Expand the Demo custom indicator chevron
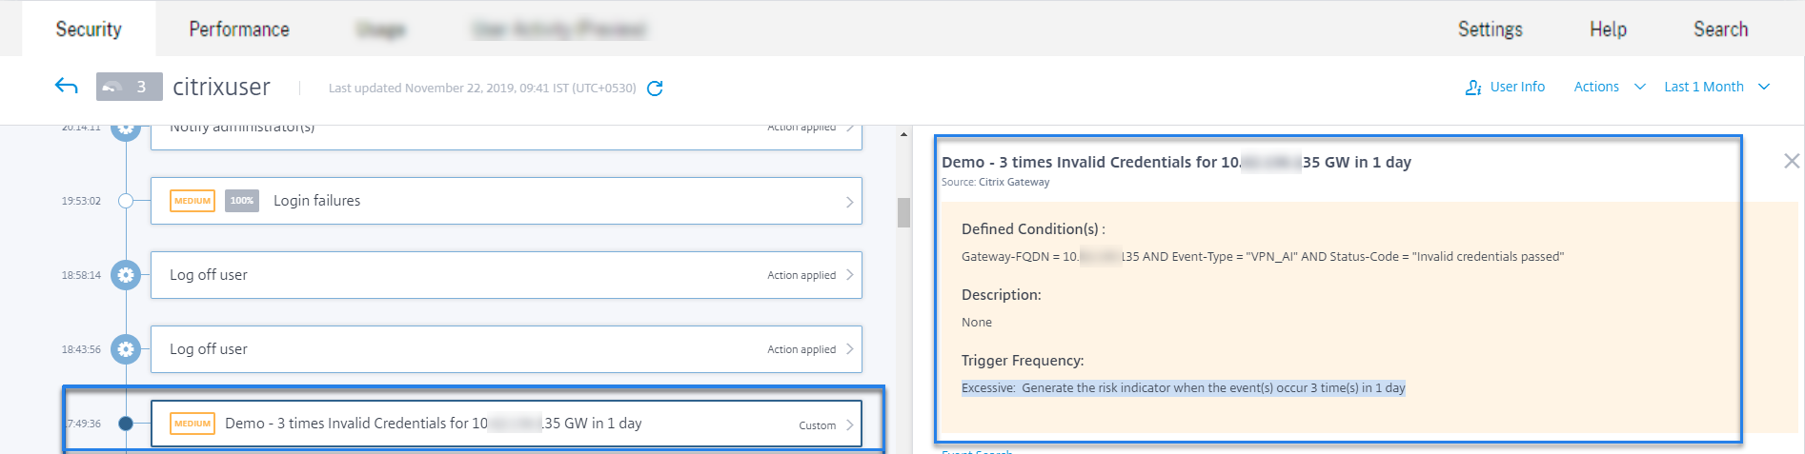Viewport: 1805px width, 454px height. [x=849, y=424]
